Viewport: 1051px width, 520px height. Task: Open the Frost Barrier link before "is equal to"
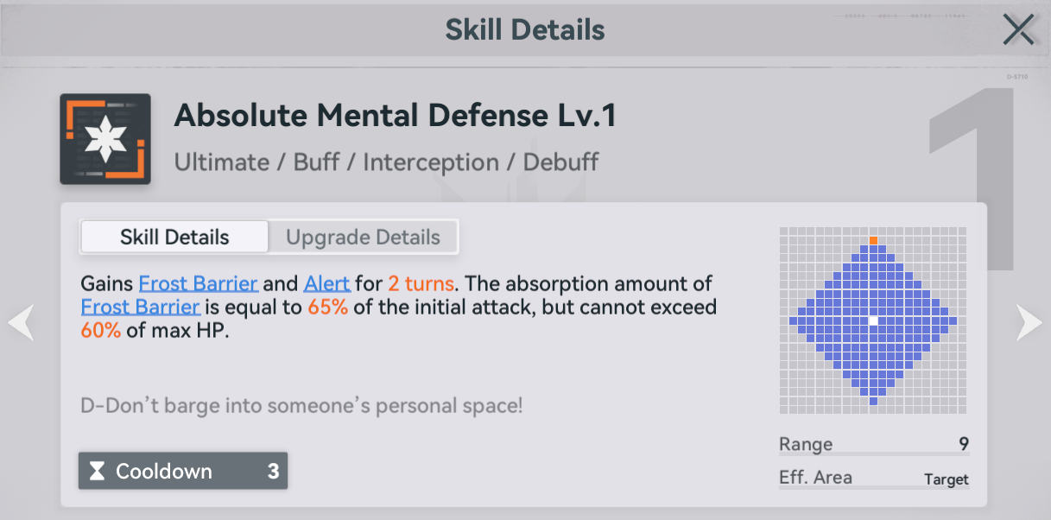140,307
